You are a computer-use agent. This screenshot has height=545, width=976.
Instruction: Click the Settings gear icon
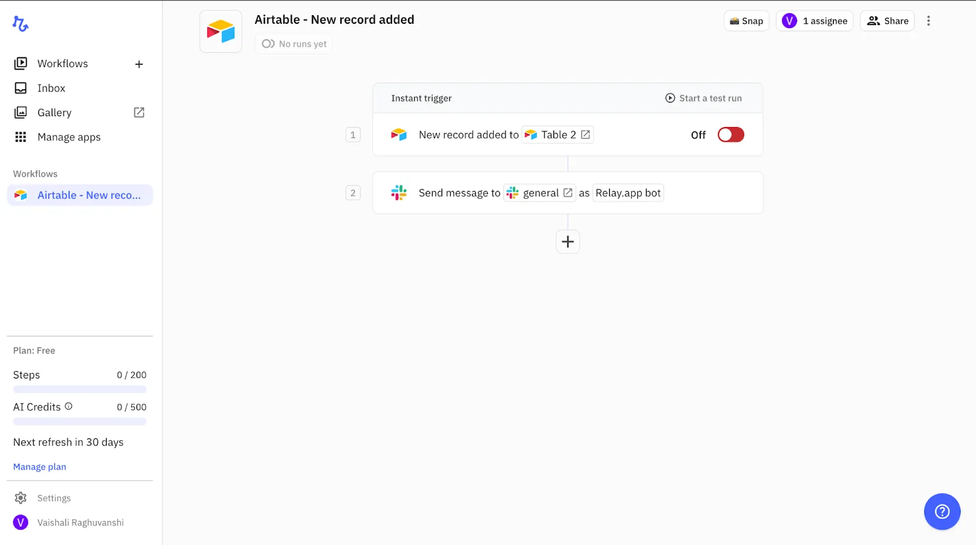(21, 498)
